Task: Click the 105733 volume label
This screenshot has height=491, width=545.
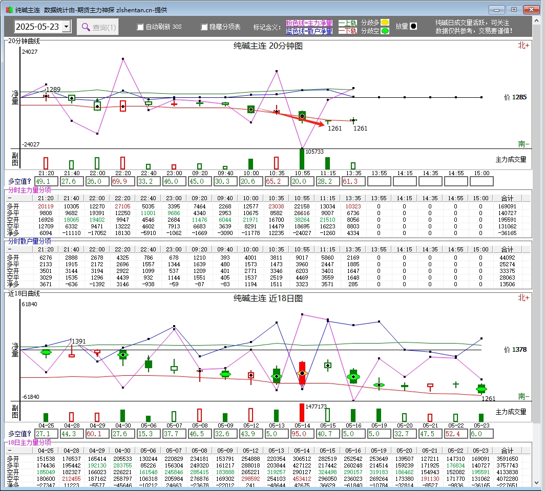Action: point(315,152)
